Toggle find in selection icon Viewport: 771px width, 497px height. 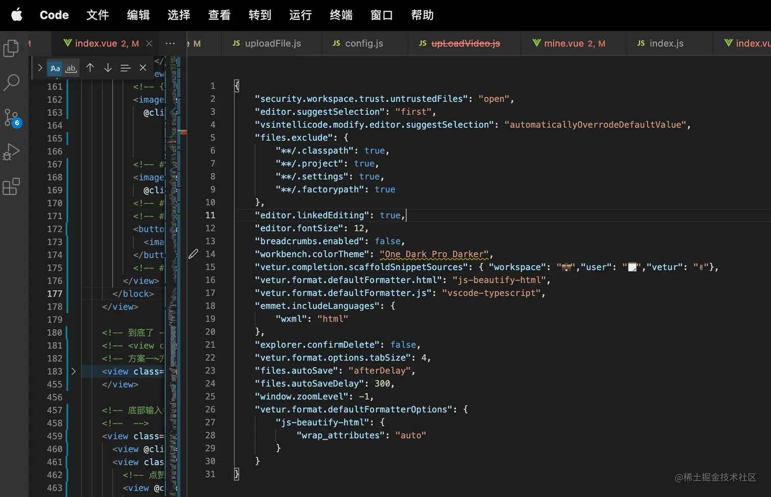125,68
